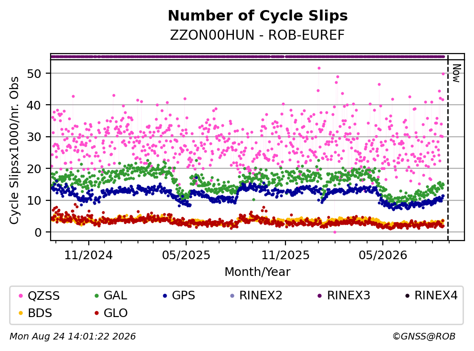Image resolution: width=474 pixels, height=351 pixels.
Task: Click the RINEX3 purple legend marker
Action: tap(320, 296)
